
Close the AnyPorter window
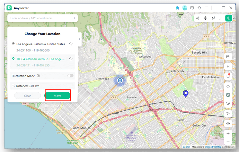(231, 8)
